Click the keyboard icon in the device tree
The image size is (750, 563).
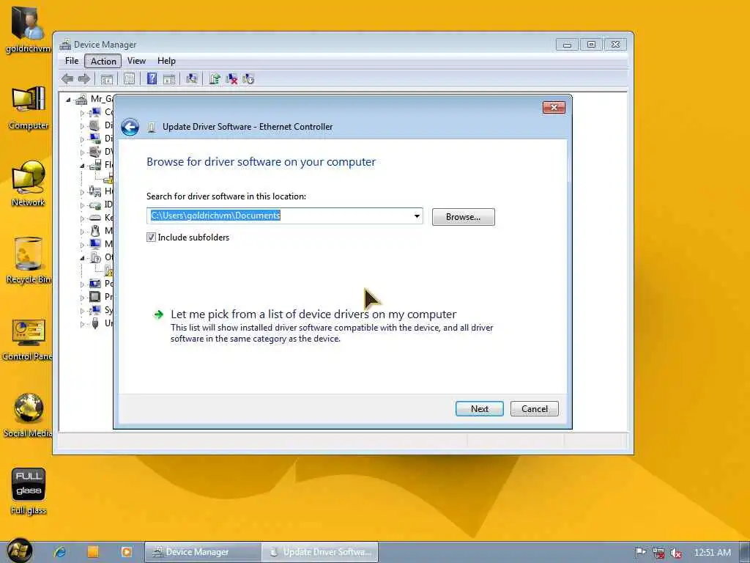pyautogui.click(x=95, y=218)
